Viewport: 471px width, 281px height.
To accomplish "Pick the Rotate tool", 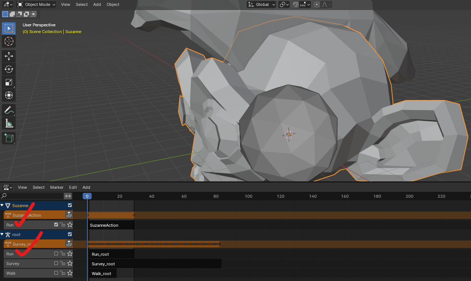I will (x=9, y=69).
